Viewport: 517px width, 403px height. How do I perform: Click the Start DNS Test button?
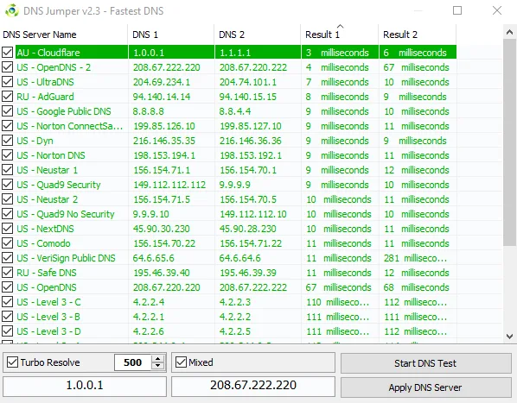(x=425, y=363)
